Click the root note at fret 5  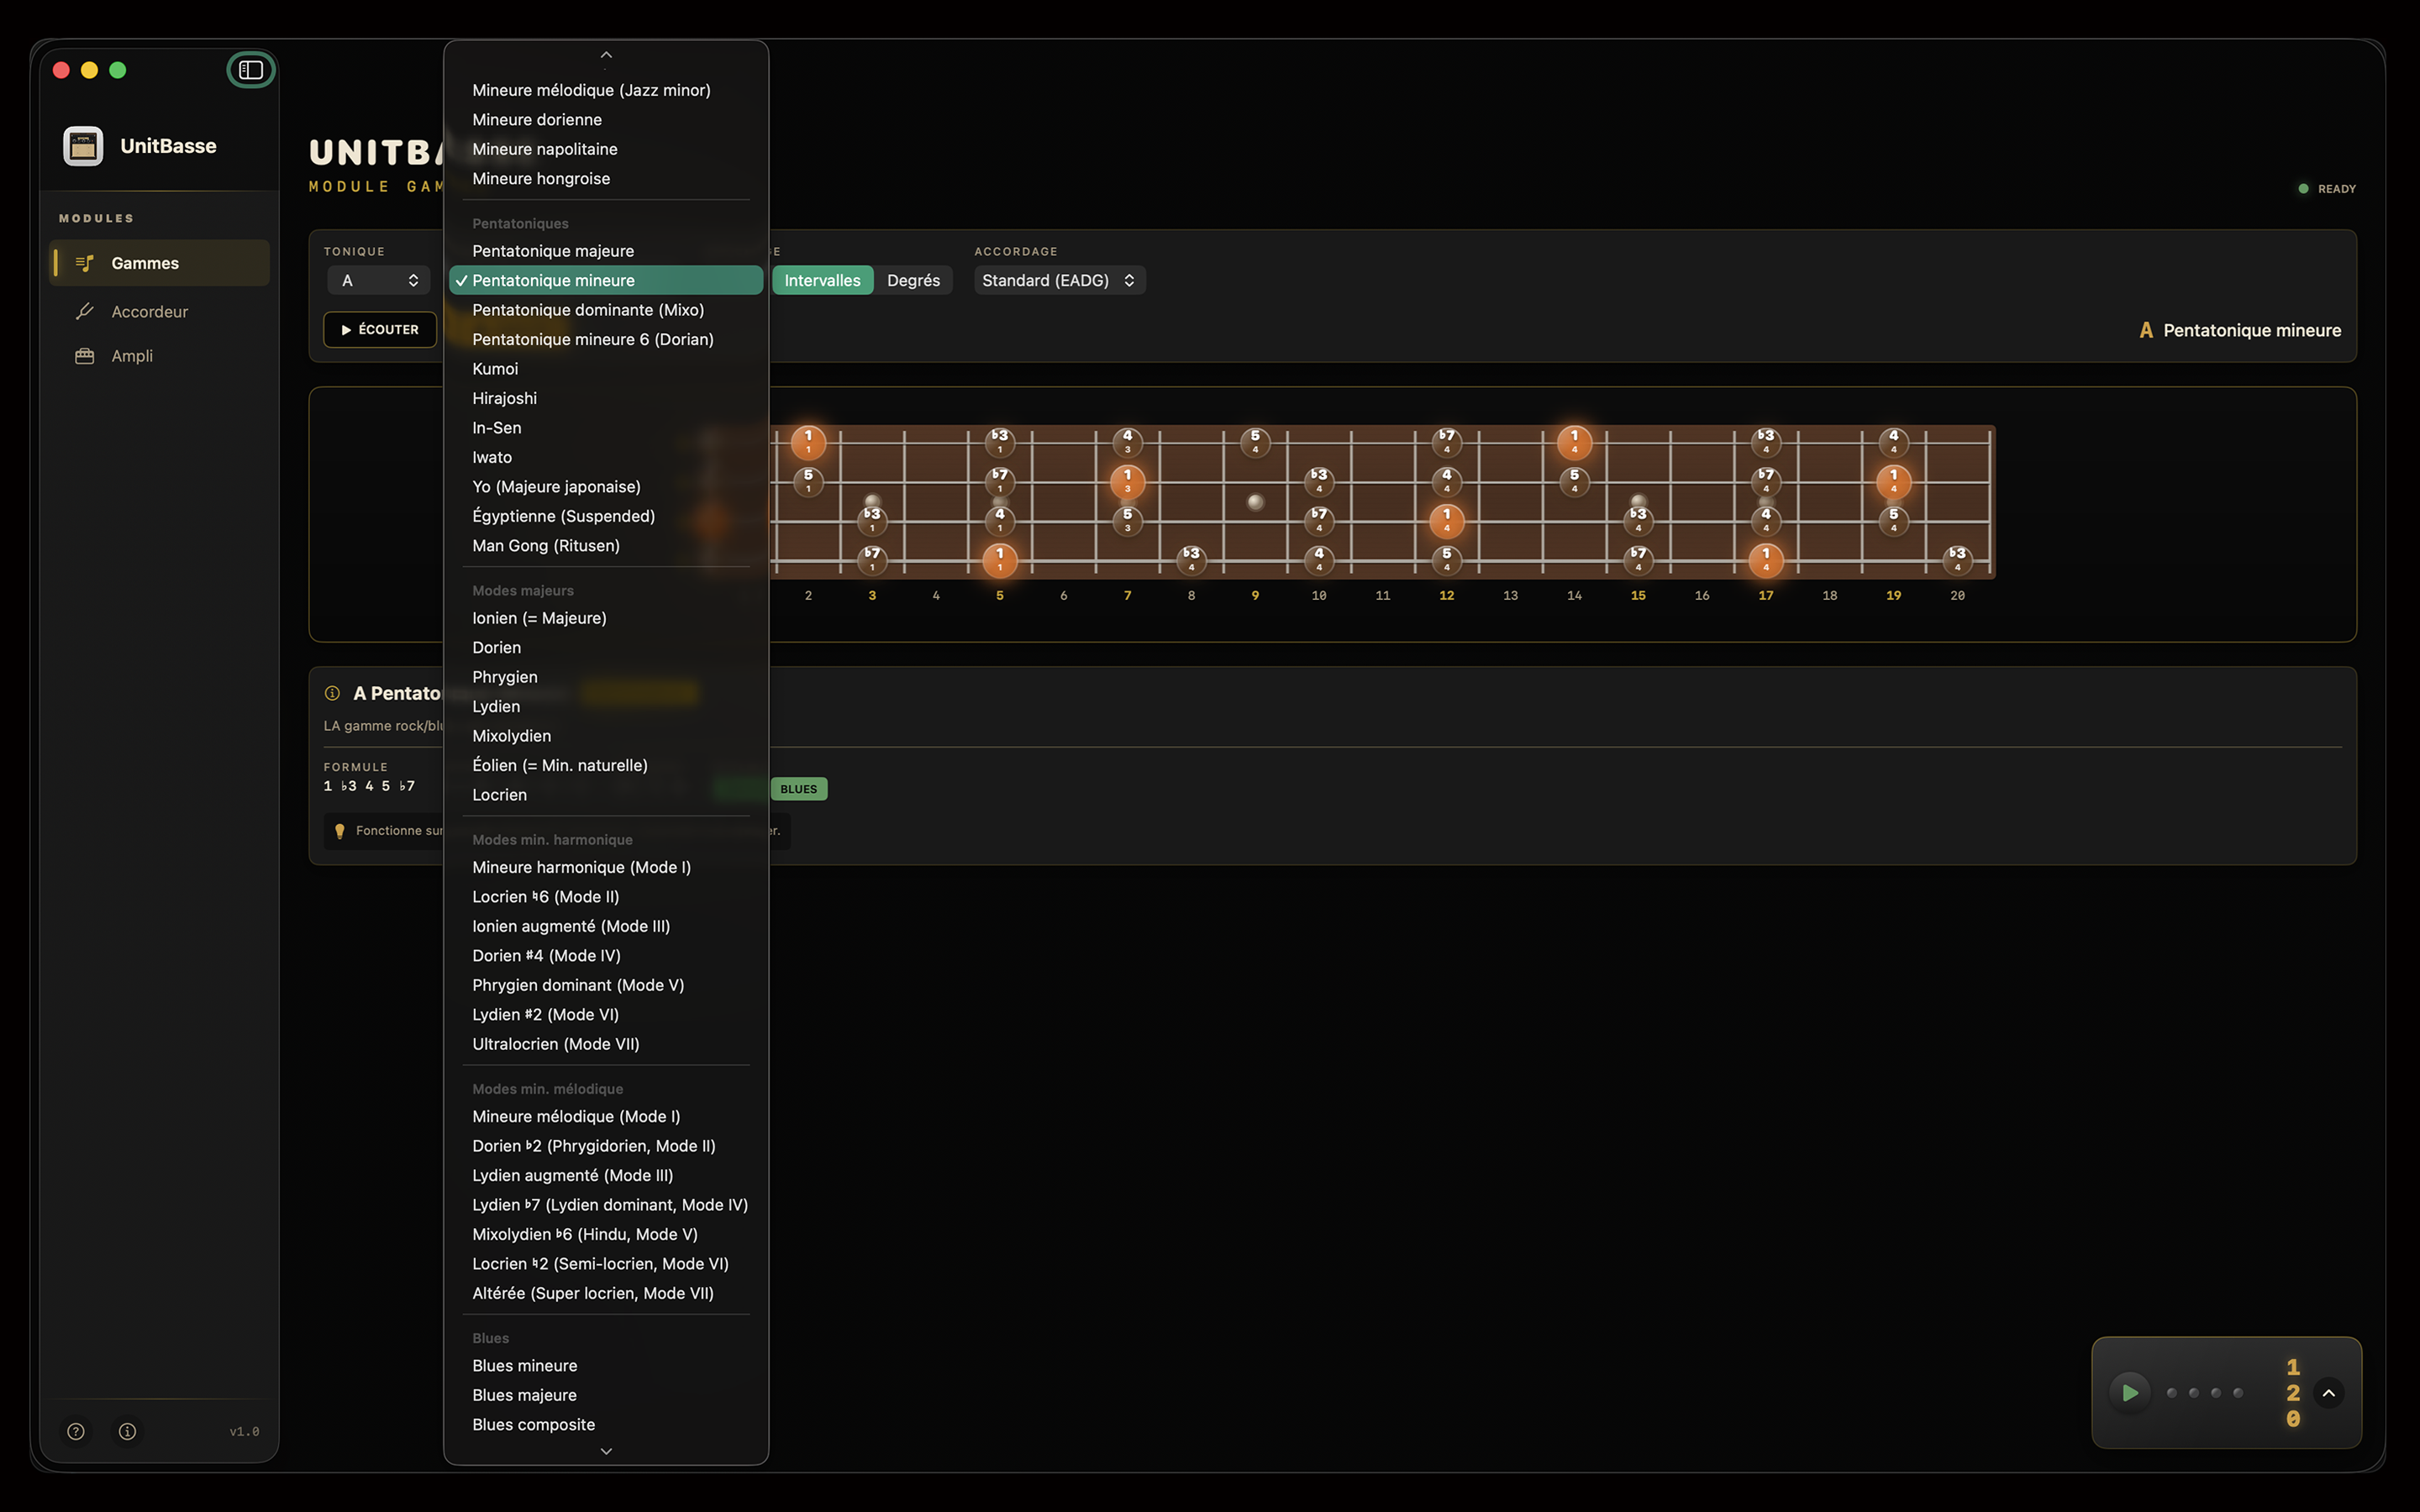coord(999,561)
